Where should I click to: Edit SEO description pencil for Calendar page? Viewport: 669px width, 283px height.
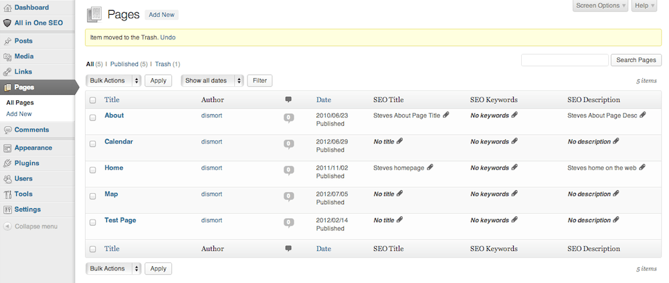[616, 141]
